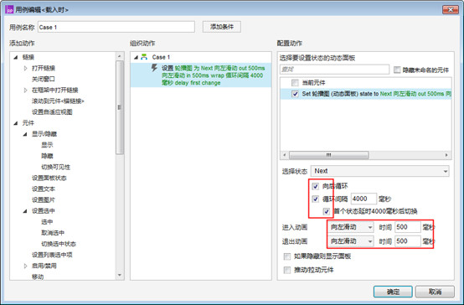Toggle the 首个状态延时4000毫秒后切换 checkbox

point(327,211)
